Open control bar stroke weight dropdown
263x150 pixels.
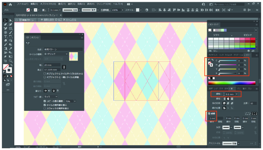tap(60, 10)
